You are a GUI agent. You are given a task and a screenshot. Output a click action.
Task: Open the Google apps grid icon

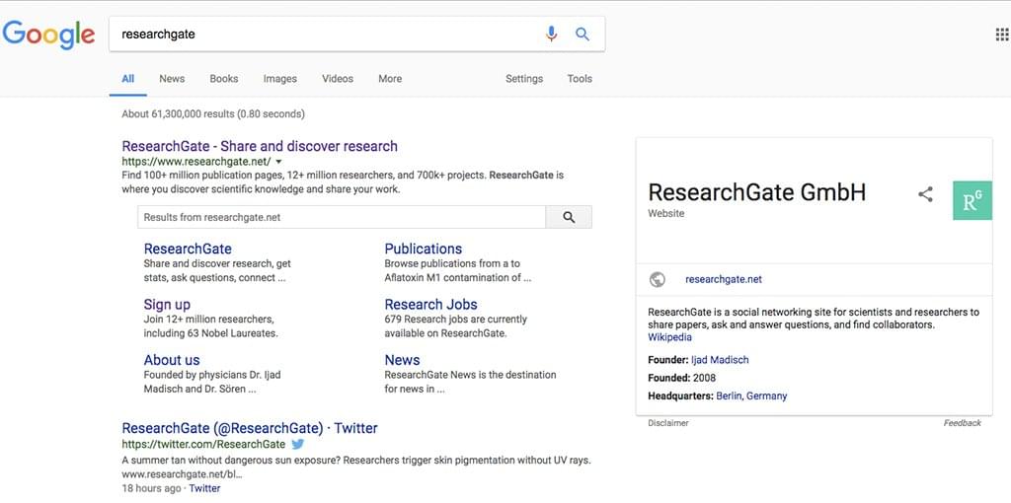pyautogui.click(x=1002, y=35)
